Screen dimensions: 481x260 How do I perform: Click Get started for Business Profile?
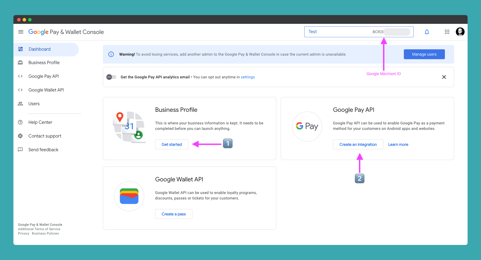pyautogui.click(x=172, y=144)
